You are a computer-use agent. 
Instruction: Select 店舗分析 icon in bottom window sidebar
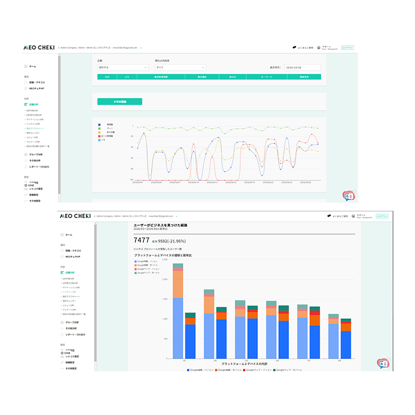(x=62, y=272)
